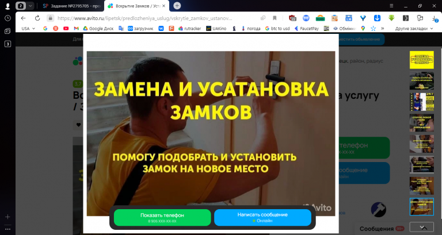Click the browser profile icon

(7, 6)
